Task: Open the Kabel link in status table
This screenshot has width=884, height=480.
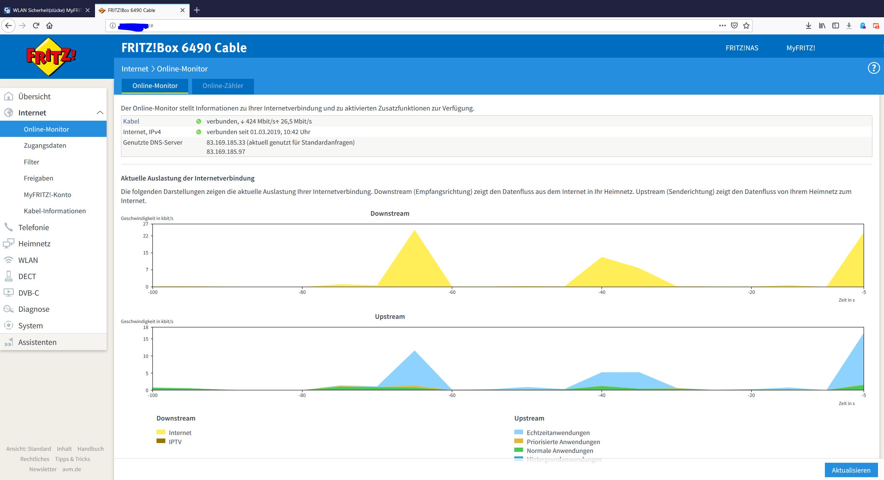Action: coord(131,121)
